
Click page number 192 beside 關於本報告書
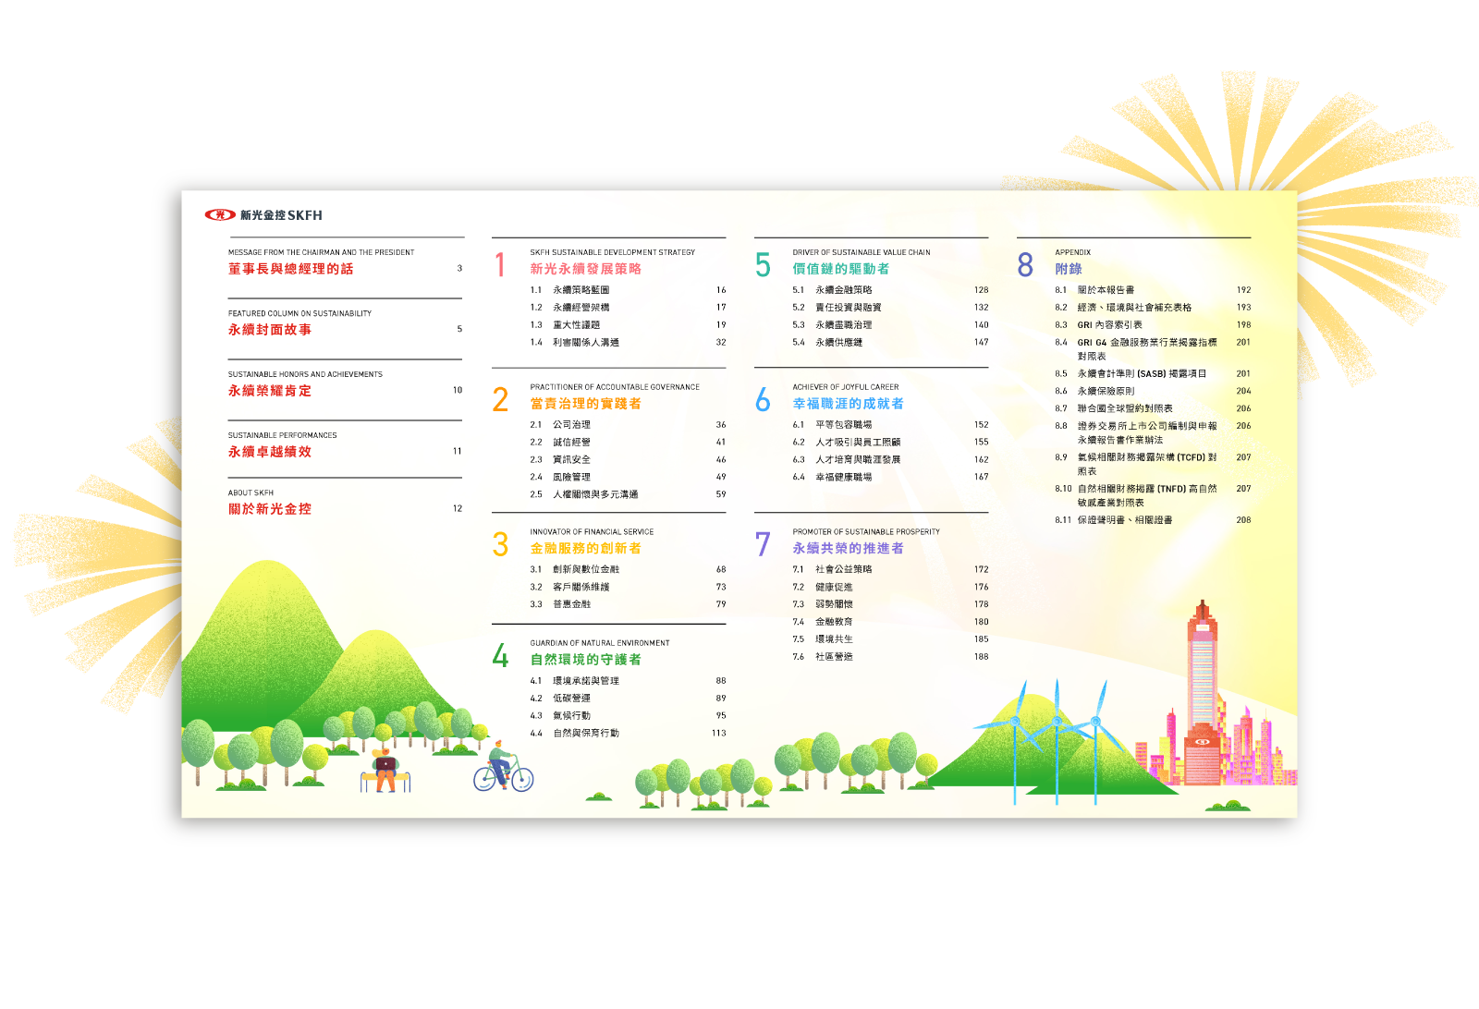[x=1246, y=290]
